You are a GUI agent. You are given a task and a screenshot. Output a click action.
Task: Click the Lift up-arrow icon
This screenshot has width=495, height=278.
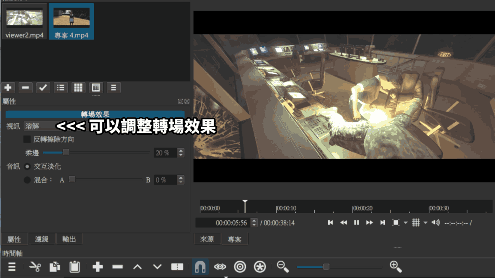tap(137, 267)
